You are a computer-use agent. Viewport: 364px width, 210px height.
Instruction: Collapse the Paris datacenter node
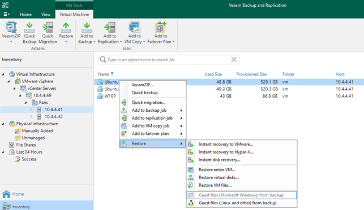pyautogui.click(x=26, y=103)
